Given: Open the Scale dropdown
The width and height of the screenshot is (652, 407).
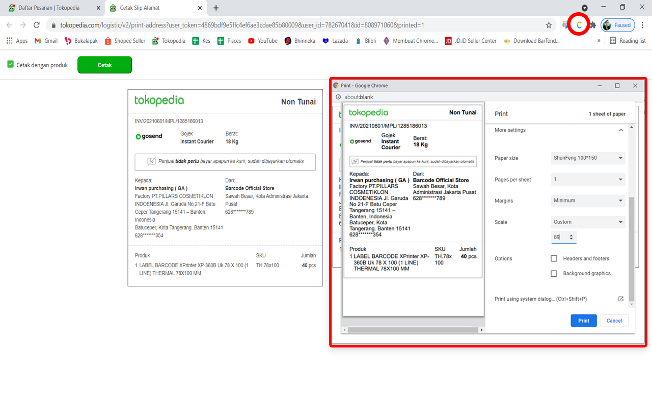Looking at the screenshot, I should tap(588, 222).
